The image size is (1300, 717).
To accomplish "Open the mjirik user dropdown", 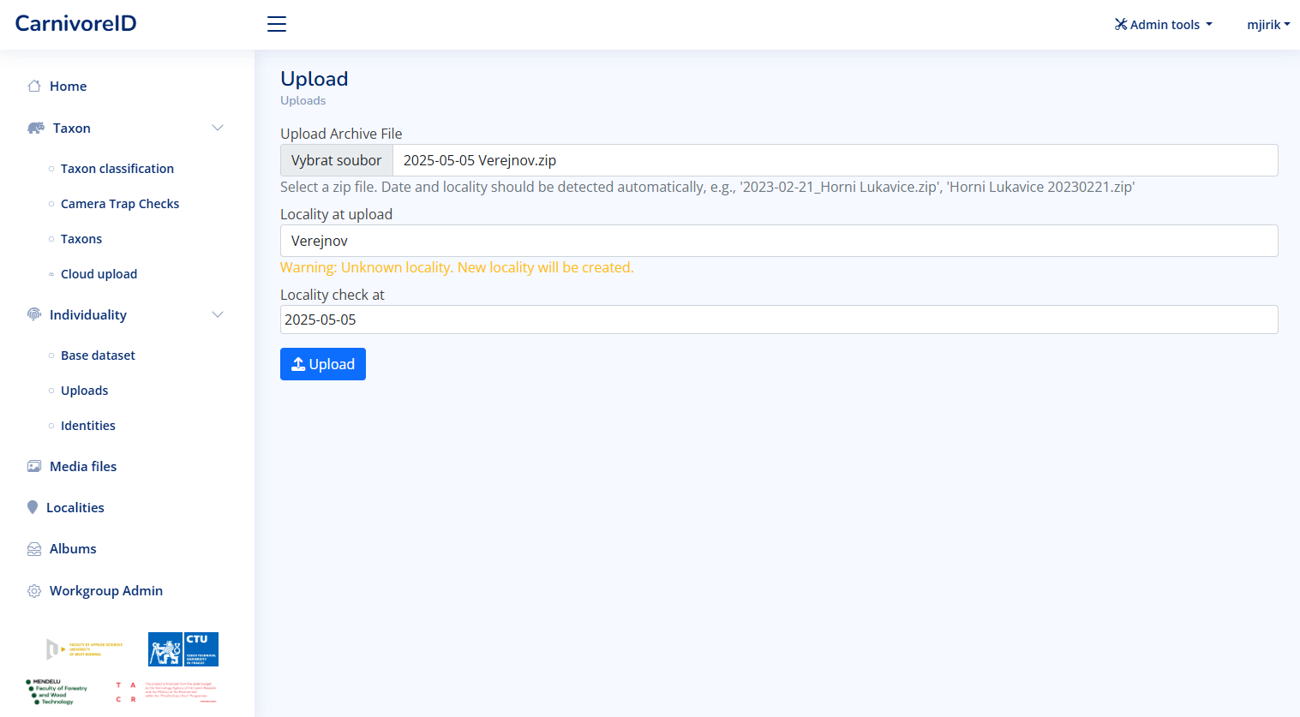I will pos(1268,24).
